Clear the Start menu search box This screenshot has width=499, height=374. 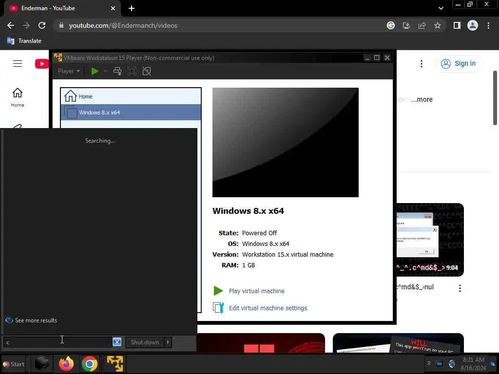(117, 342)
